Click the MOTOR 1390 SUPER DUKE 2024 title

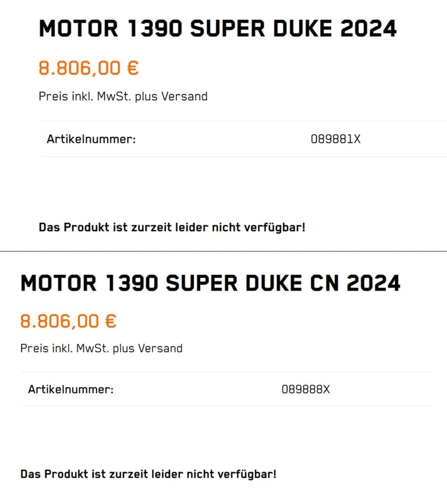click(218, 29)
